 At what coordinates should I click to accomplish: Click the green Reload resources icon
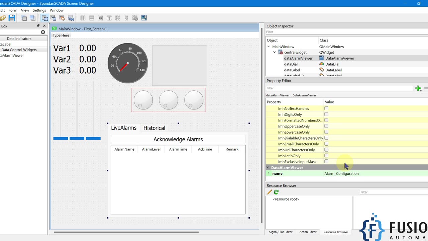pos(276,192)
